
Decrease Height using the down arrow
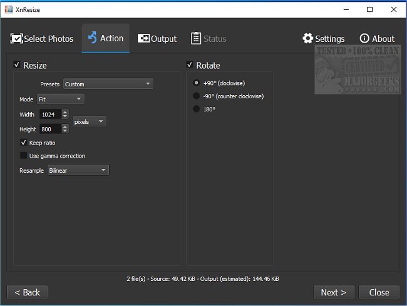pyautogui.click(x=65, y=131)
